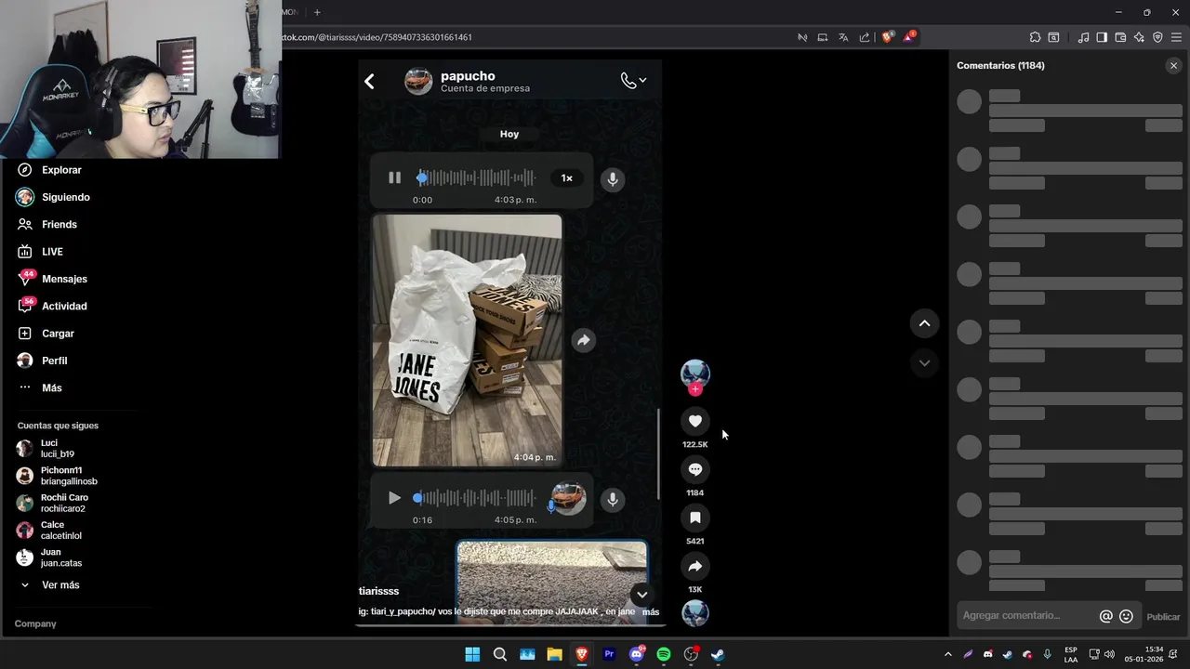Close the Comentarios panel

pyautogui.click(x=1173, y=65)
